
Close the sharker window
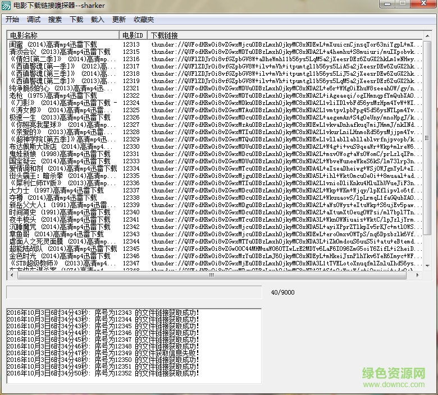[x=423, y=3]
